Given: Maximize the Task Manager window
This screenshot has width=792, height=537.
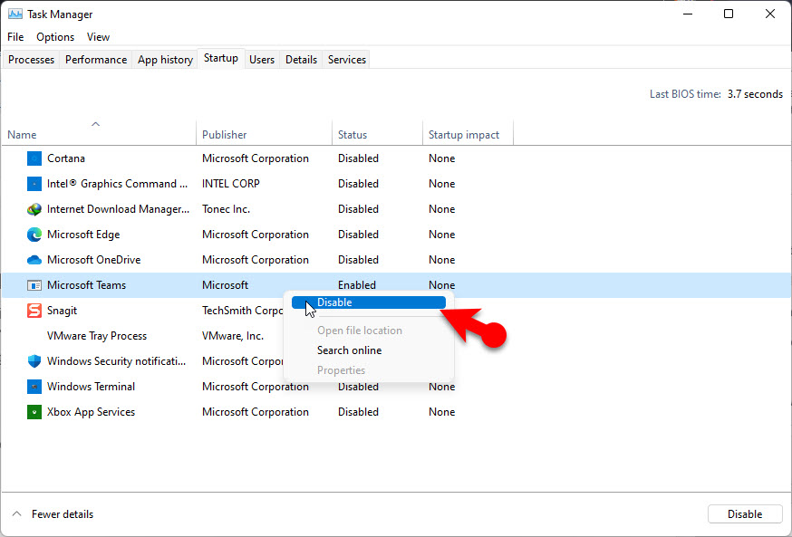Looking at the screenshot, I should pos(729,14).
